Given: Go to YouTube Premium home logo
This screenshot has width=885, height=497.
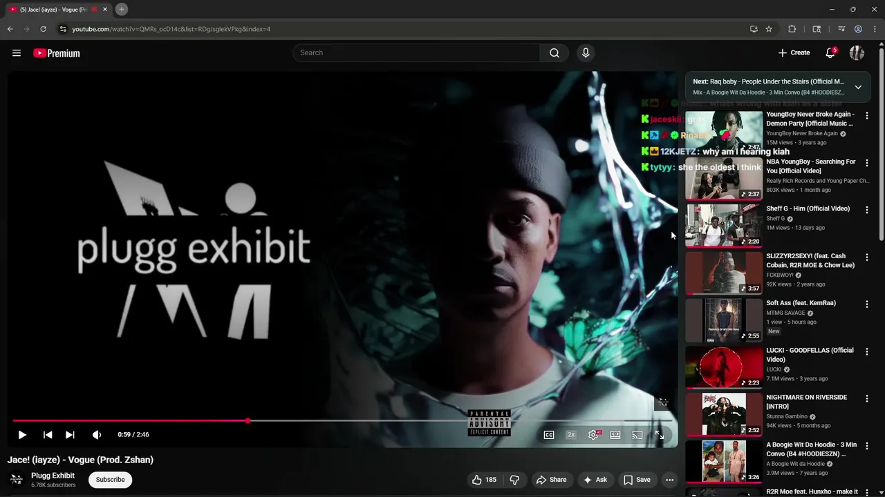Looking at the screenshot, I should click(57, 53).
